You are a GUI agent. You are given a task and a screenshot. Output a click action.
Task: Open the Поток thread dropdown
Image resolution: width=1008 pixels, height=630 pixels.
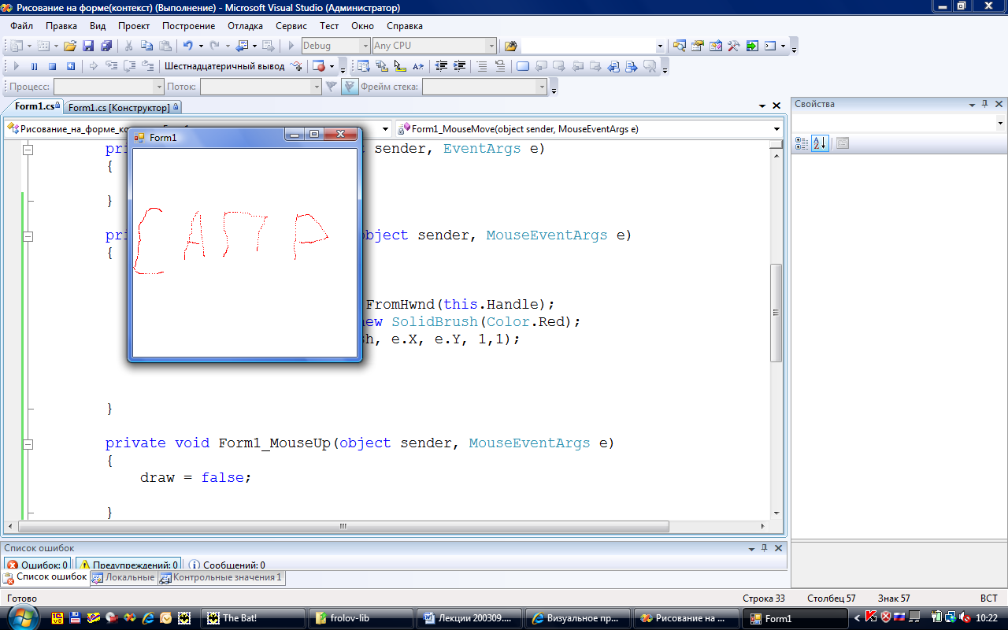(x=315, y=87)
